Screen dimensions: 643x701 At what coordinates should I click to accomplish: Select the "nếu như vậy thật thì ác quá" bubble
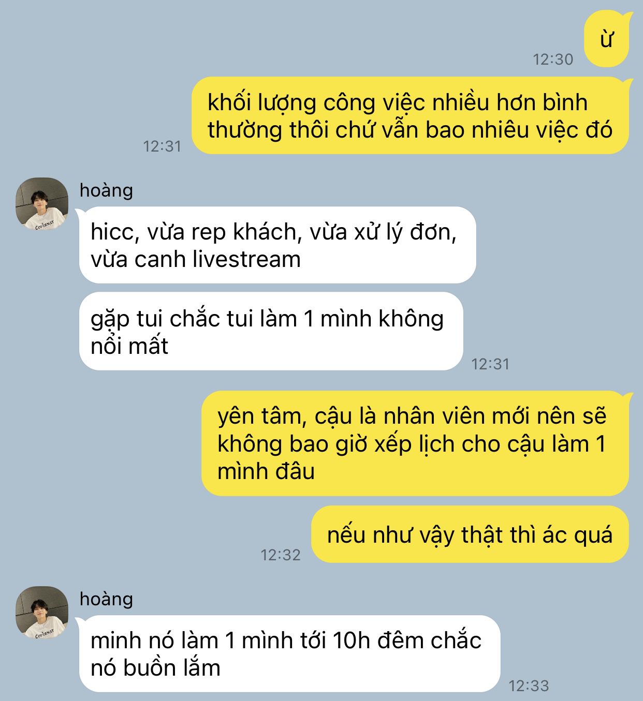[470, 534]
